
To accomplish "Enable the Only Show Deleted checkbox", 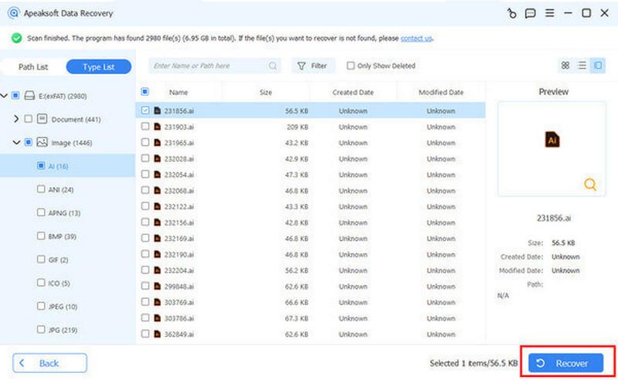I will click(x=351, y=66).
